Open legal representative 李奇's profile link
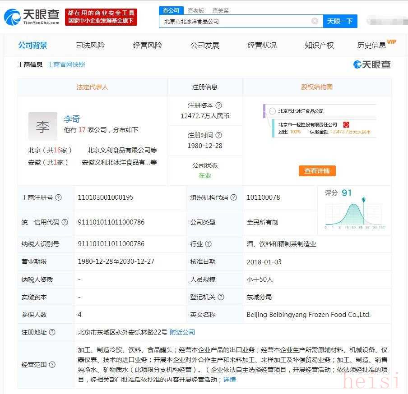The width and height of the screenshot is (408, 394). 72,119
